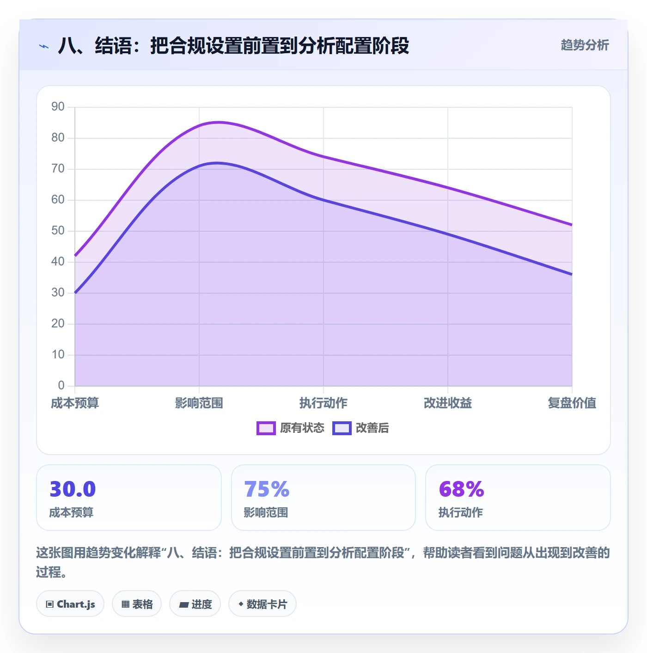Click the 改进收益 x-axis label

[448, 403]
